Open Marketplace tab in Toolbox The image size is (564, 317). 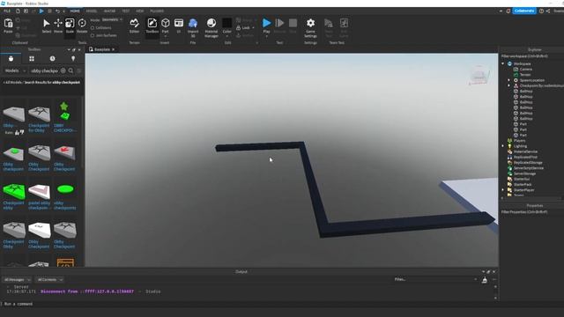point(11,59)
